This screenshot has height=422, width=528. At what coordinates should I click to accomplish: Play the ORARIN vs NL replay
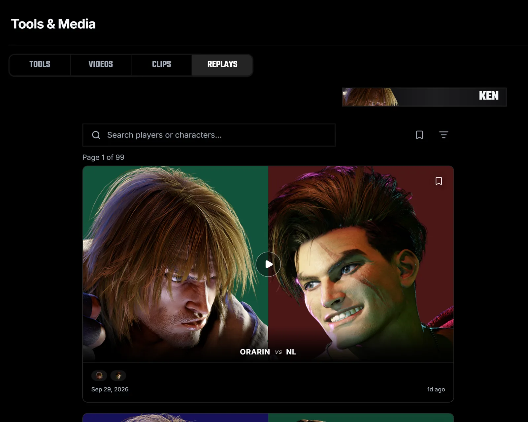(268, 264)
